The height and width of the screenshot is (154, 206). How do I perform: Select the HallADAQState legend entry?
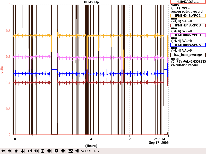[x=188, y=2]
